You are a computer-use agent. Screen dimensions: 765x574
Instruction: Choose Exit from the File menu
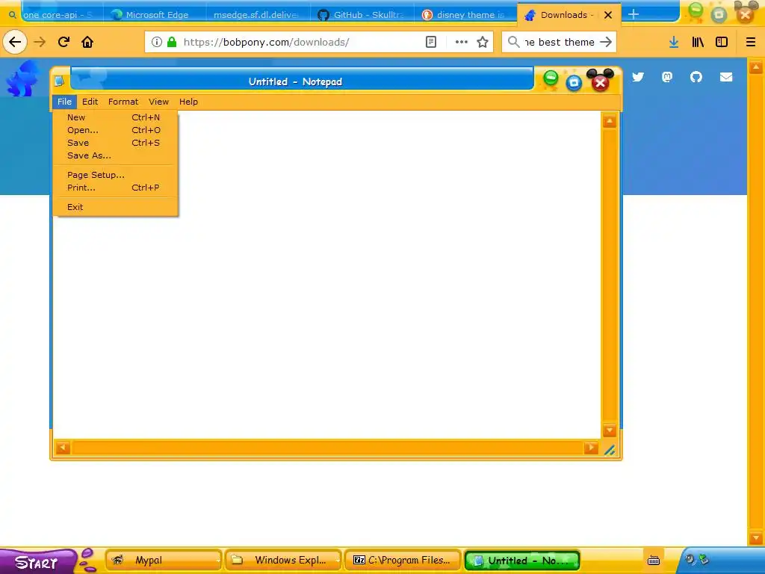pos(115,207)
